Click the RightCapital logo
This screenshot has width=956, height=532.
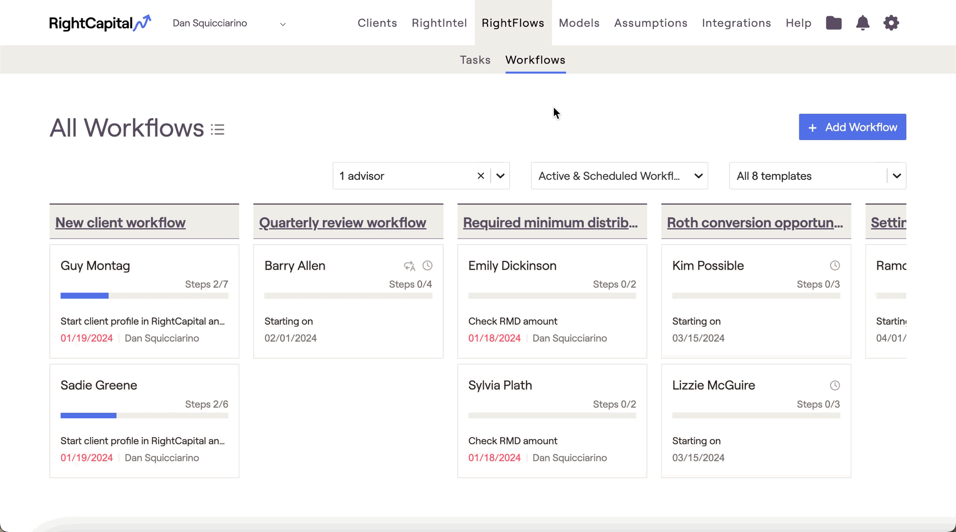(x=100, y=23)
